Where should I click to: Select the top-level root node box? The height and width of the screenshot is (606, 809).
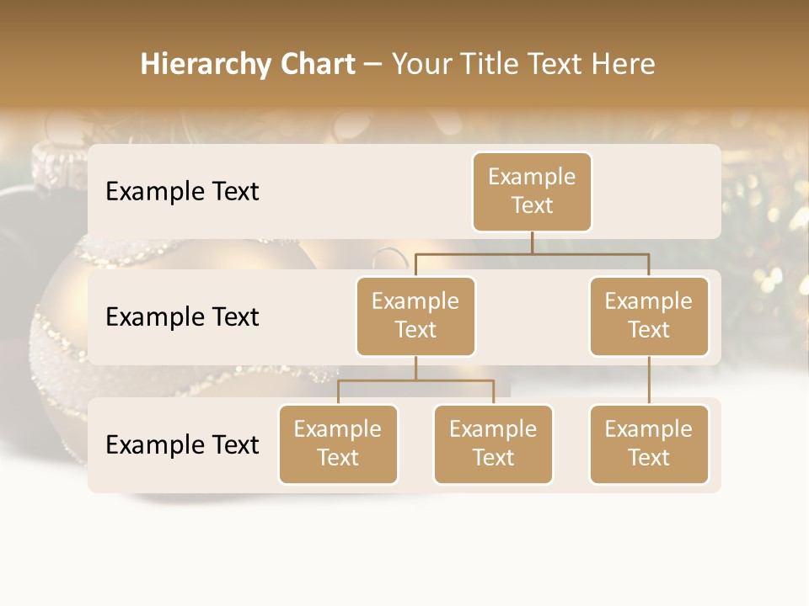tap(532, 192)
